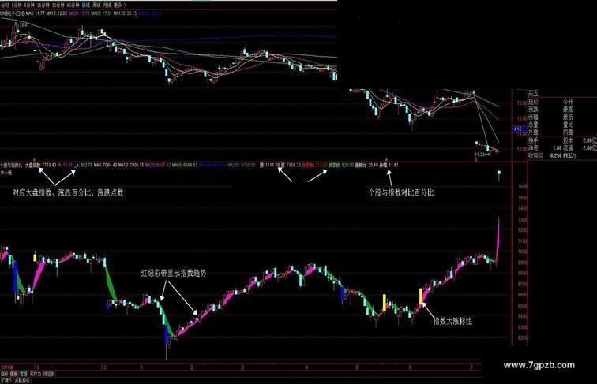Click the yellow candle above index spike

point(499,173)
